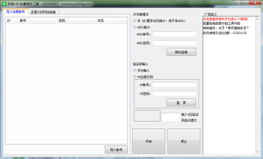Click the 特殊服务 单页模板扒手 line
Image resolution: width=263 pixels, height=159 pixels.
[x=226, y=28]
